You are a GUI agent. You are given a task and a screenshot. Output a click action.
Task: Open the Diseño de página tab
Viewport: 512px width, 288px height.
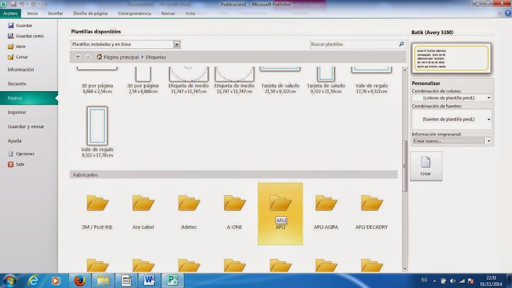pos(90,14)
